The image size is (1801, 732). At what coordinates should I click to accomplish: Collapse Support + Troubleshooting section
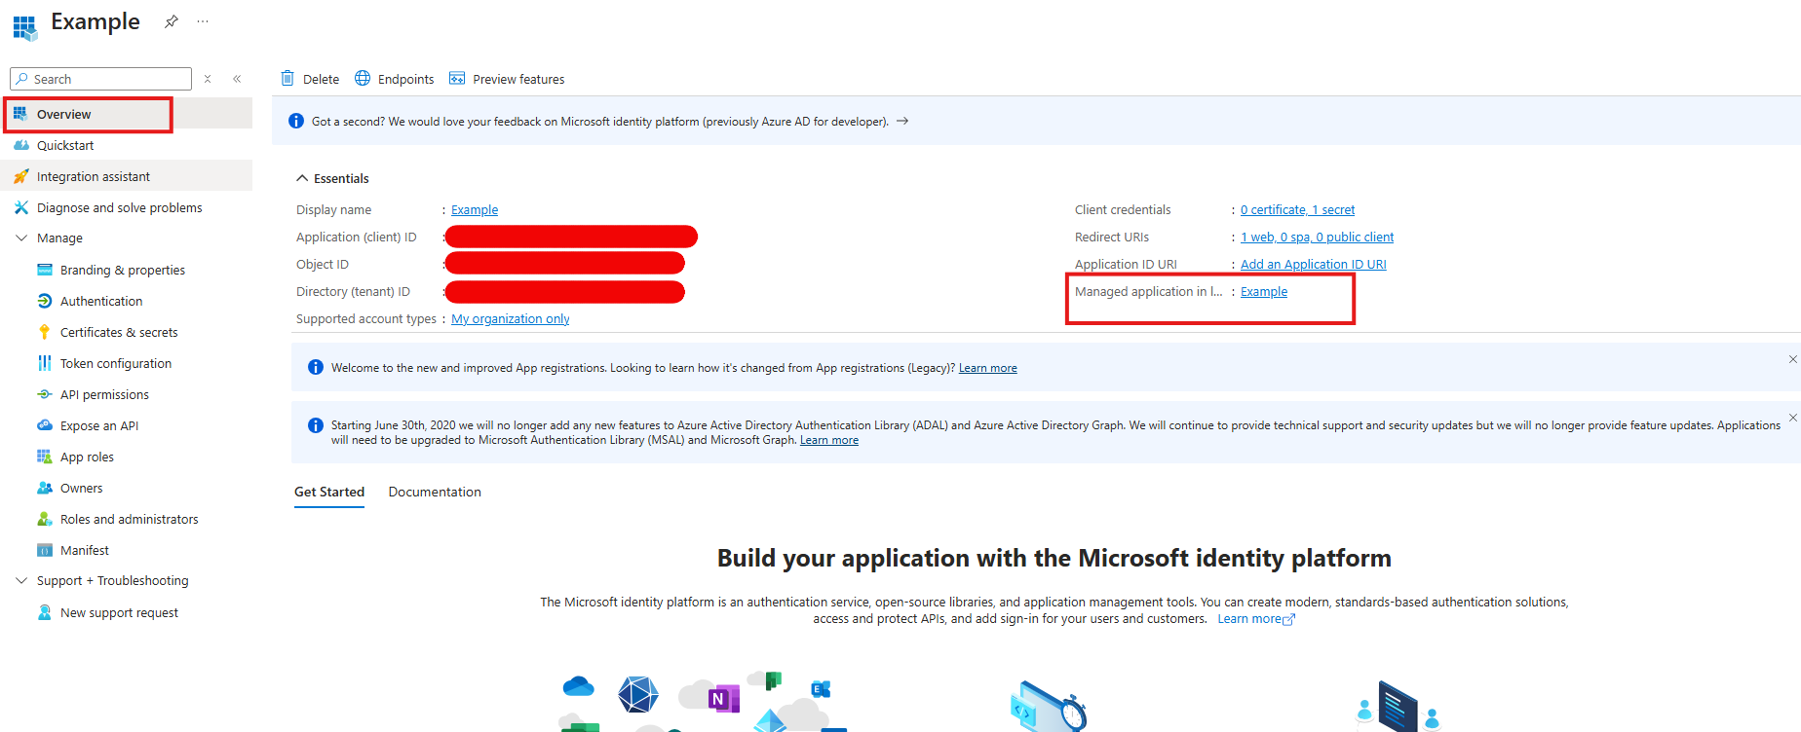[21, 580]
